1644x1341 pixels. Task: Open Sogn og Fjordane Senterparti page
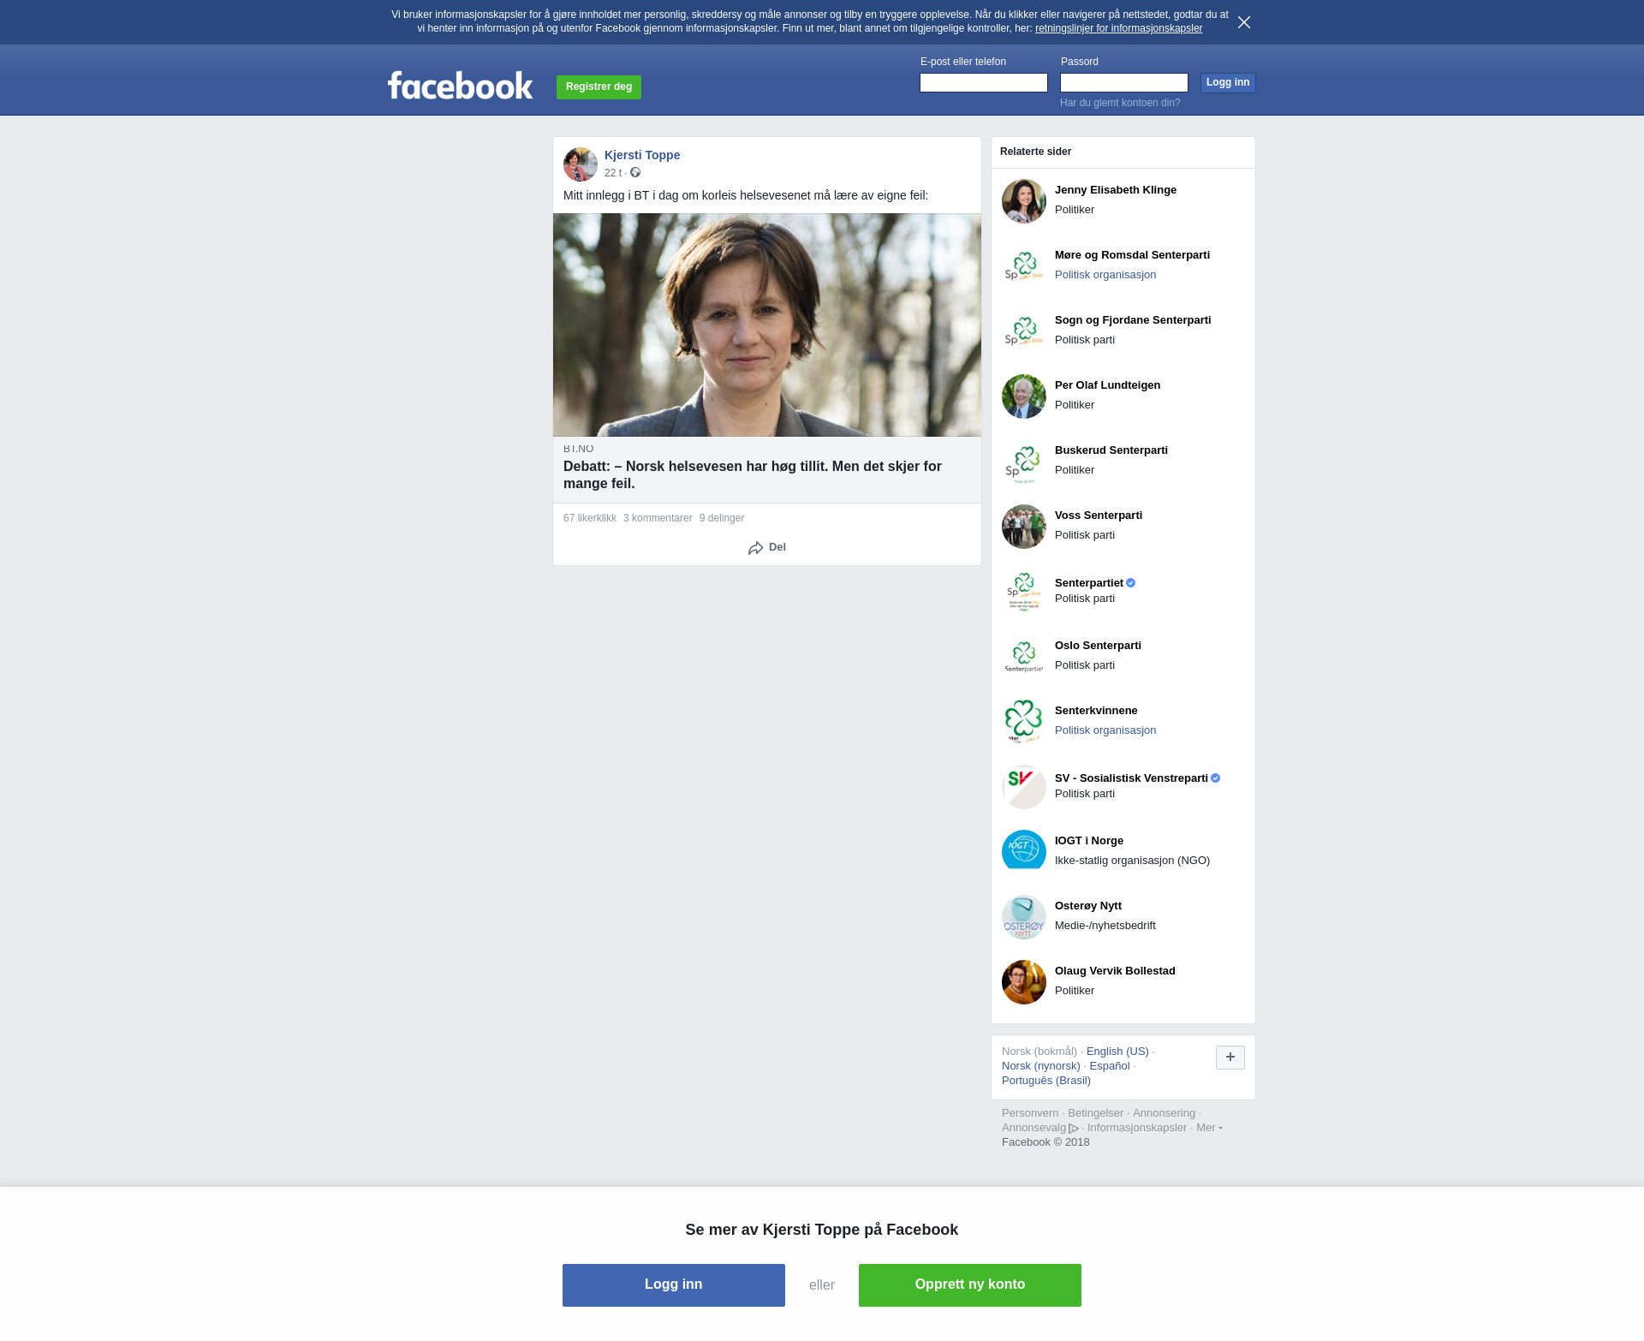[1133, 320]
